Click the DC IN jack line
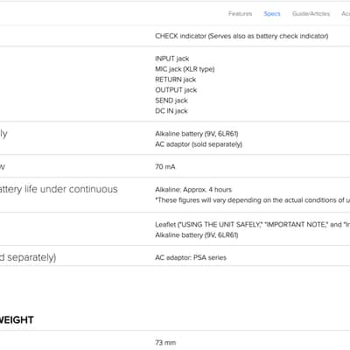 171,111
